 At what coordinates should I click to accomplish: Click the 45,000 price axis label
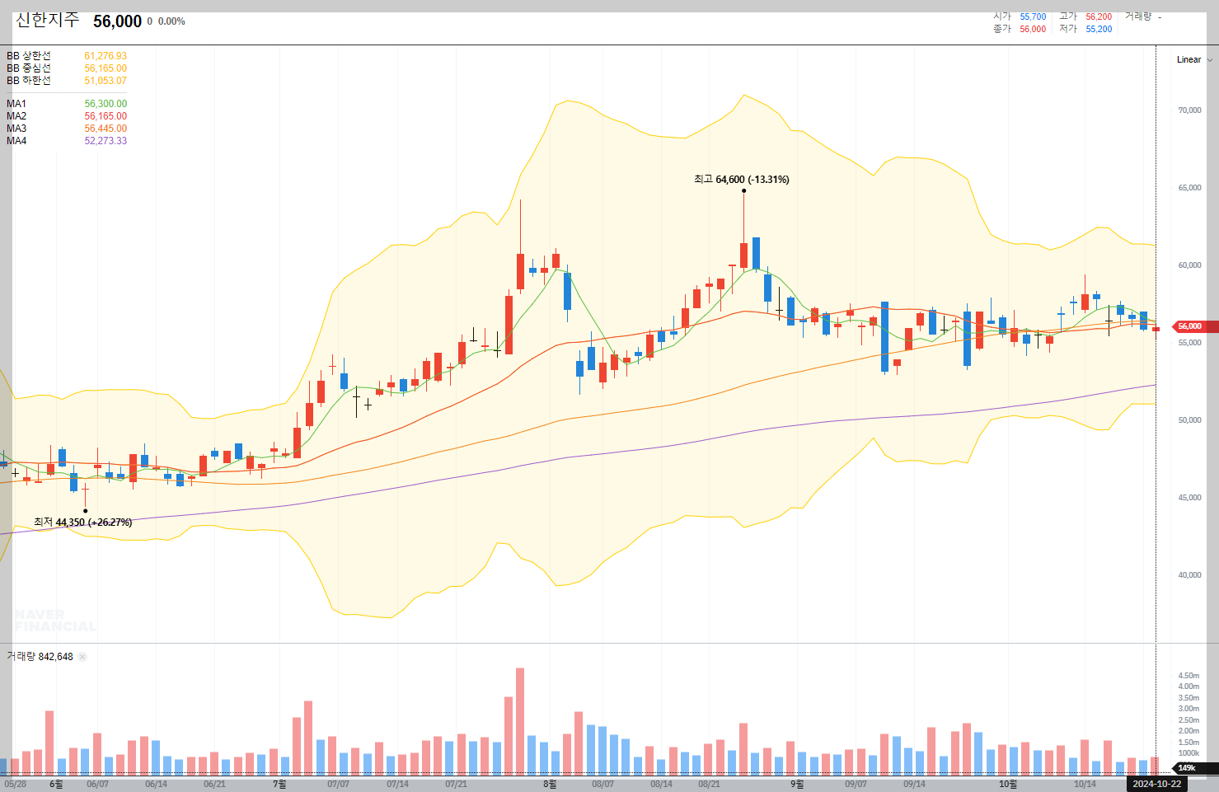pos(1189,498)
